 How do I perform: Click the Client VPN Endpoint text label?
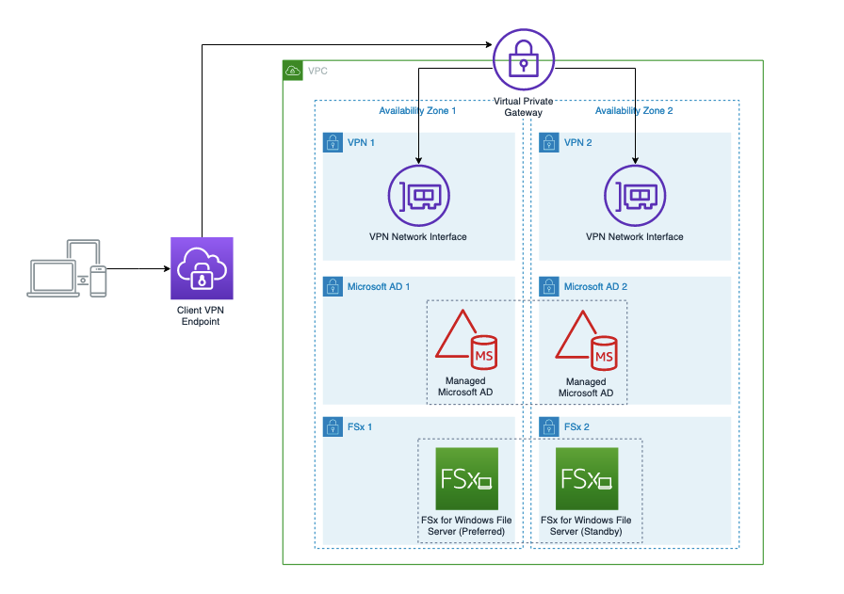click(201, 315)
